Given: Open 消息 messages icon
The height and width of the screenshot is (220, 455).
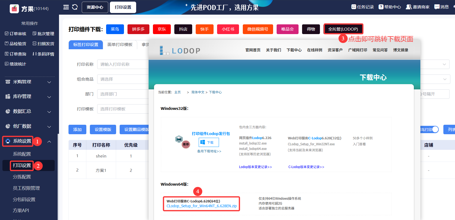Looking at the screenshot, I should [437, 7].
